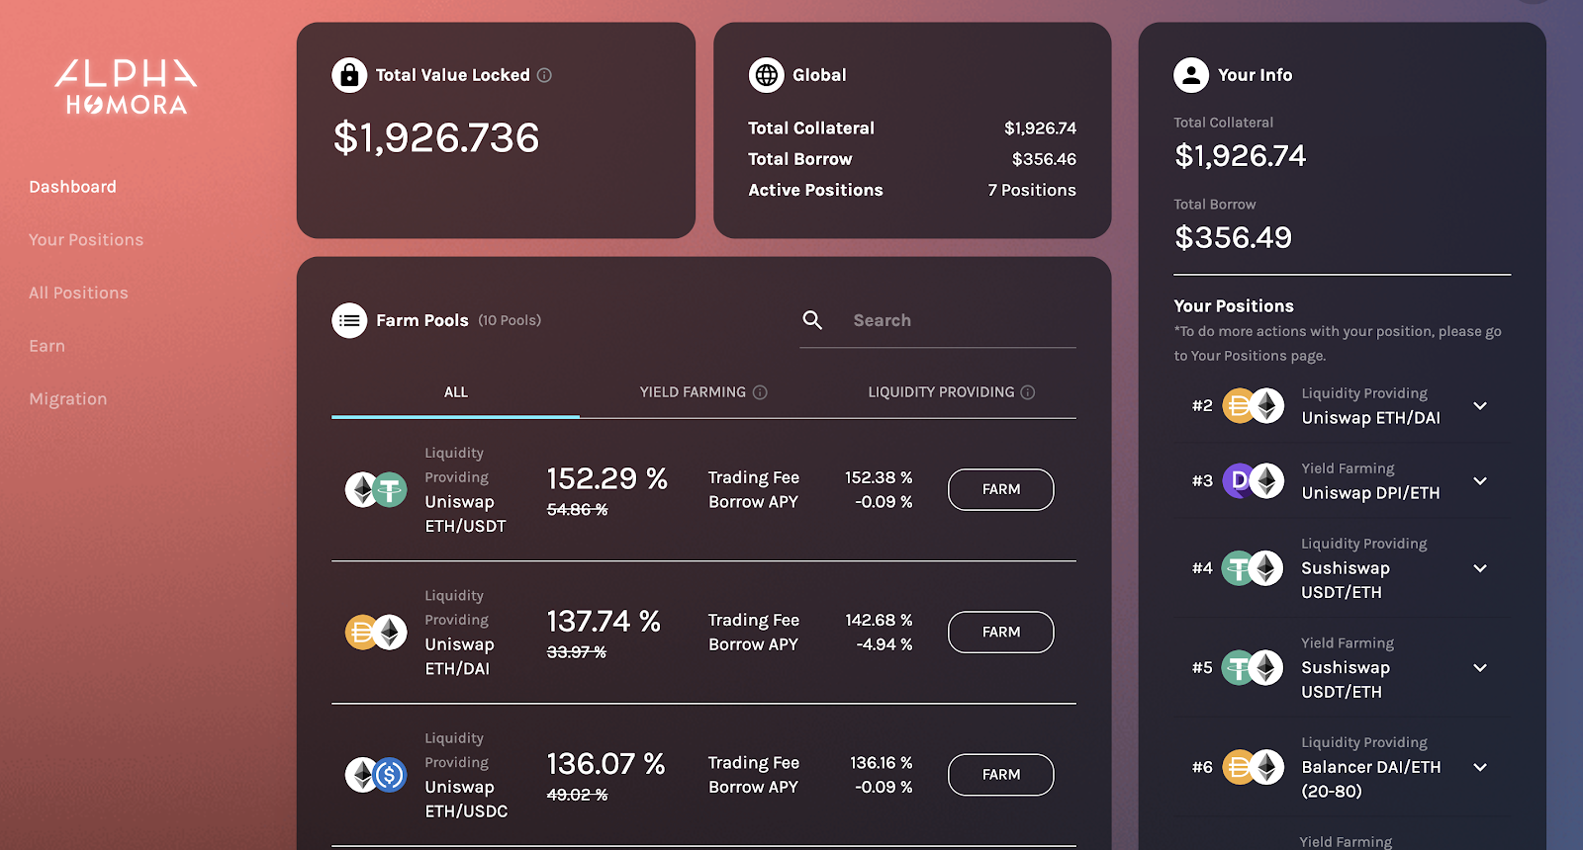Viewport: 1583px width, 850px height.
Task: Click the Global Total Borrow $356.46 value
Action: pos(1044,159)
